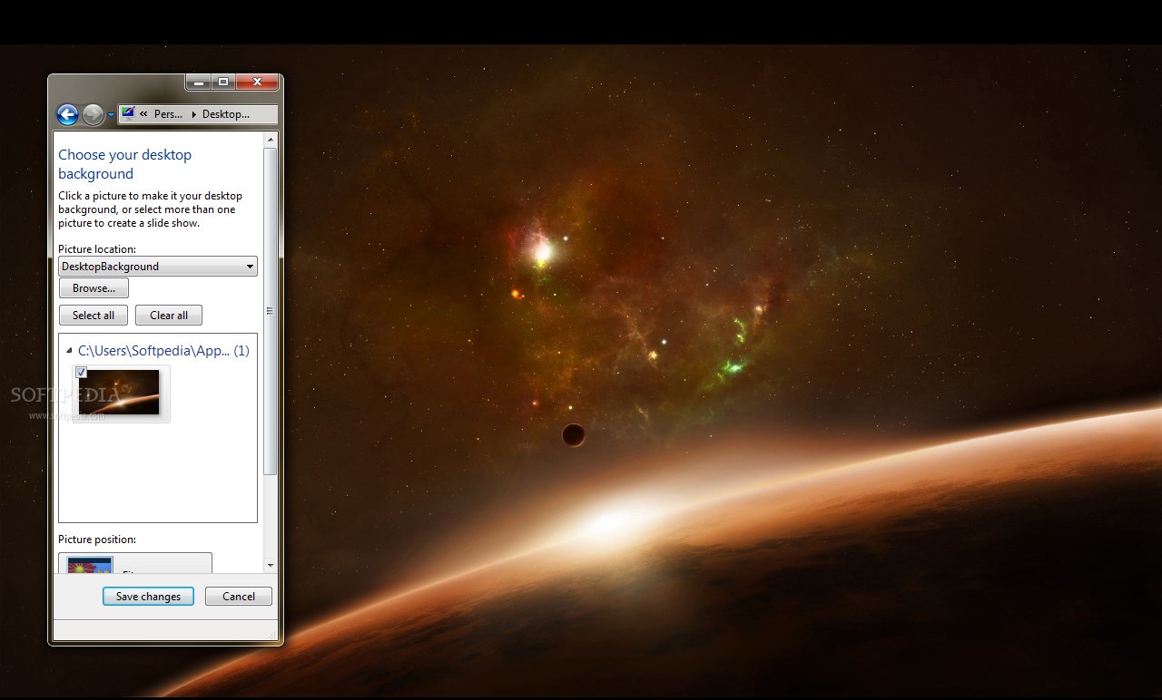Click the vertical scrollbar up arrow
Screen dimensions: 1162x700
pyautogui.click(x=271, y=140)
